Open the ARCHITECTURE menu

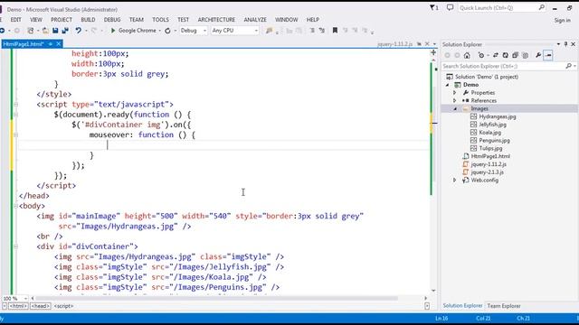(216, 20)
